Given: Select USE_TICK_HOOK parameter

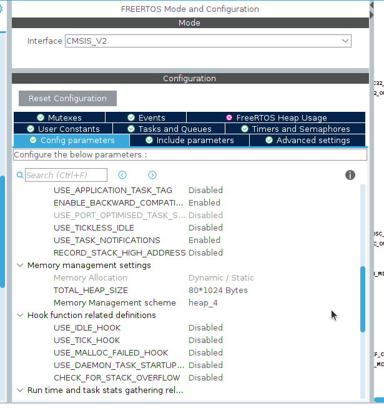Looking at the screenshot, I should tap(87, 341).
